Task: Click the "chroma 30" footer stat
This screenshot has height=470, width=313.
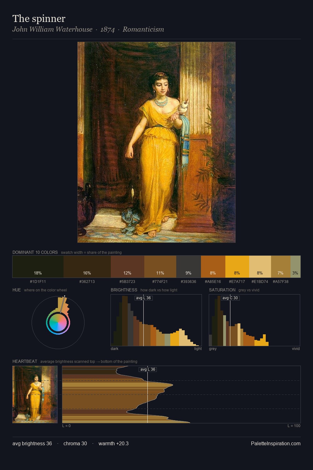Action: [75, 444]
